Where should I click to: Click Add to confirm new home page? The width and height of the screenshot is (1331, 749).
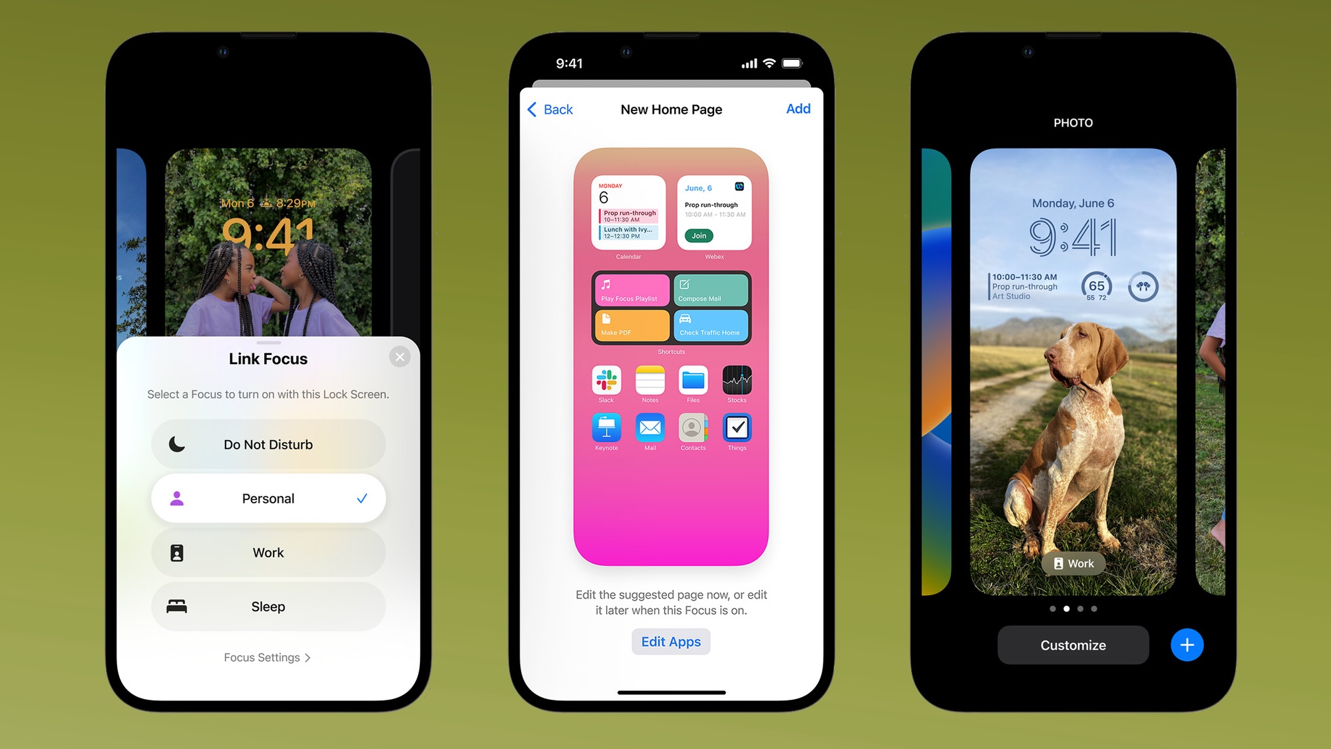(x=796, y=108)
